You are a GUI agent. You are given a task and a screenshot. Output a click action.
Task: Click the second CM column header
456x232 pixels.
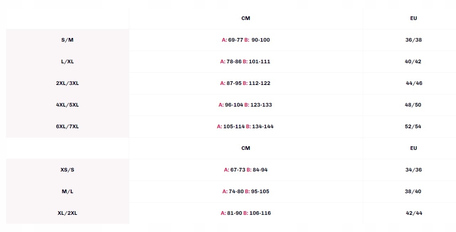[x=246, y=148]
